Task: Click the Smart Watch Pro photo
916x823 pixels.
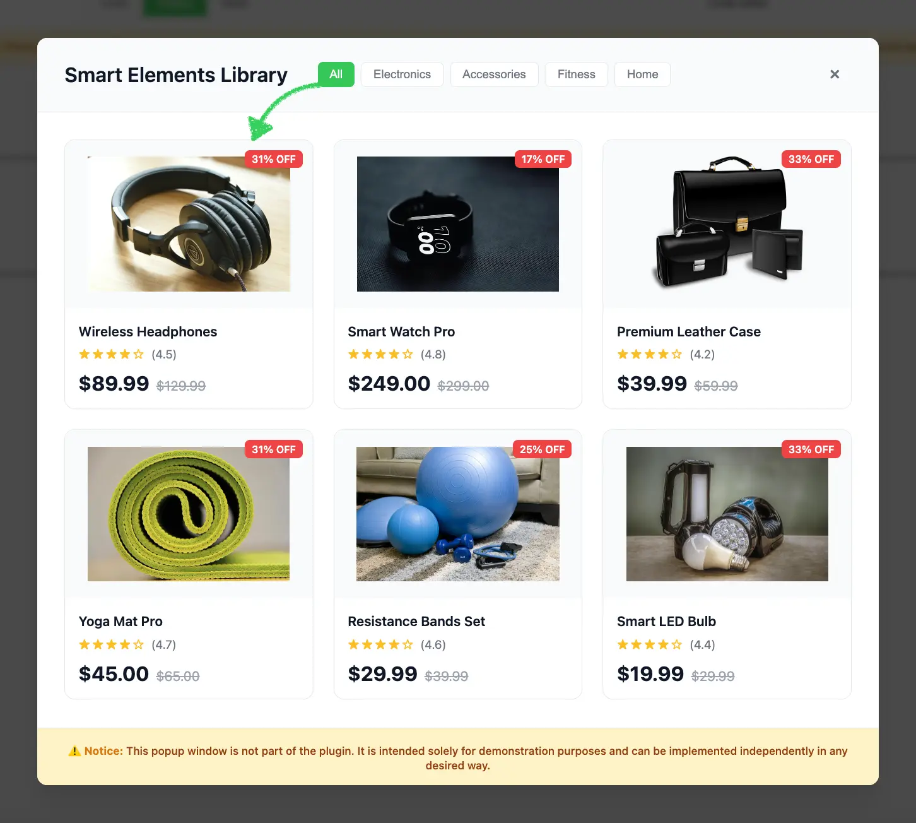Action: (458, 224)
